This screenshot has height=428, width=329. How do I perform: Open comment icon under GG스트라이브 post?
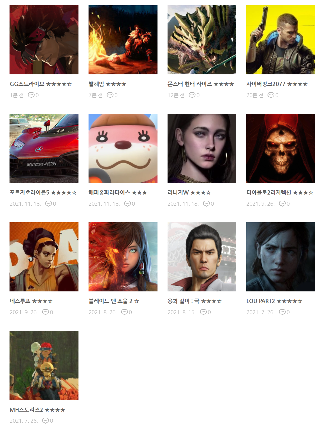31,95
